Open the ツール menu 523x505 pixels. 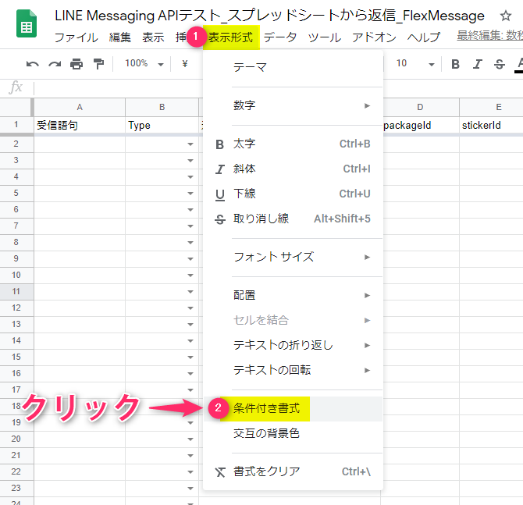click(x=325, y=37)
